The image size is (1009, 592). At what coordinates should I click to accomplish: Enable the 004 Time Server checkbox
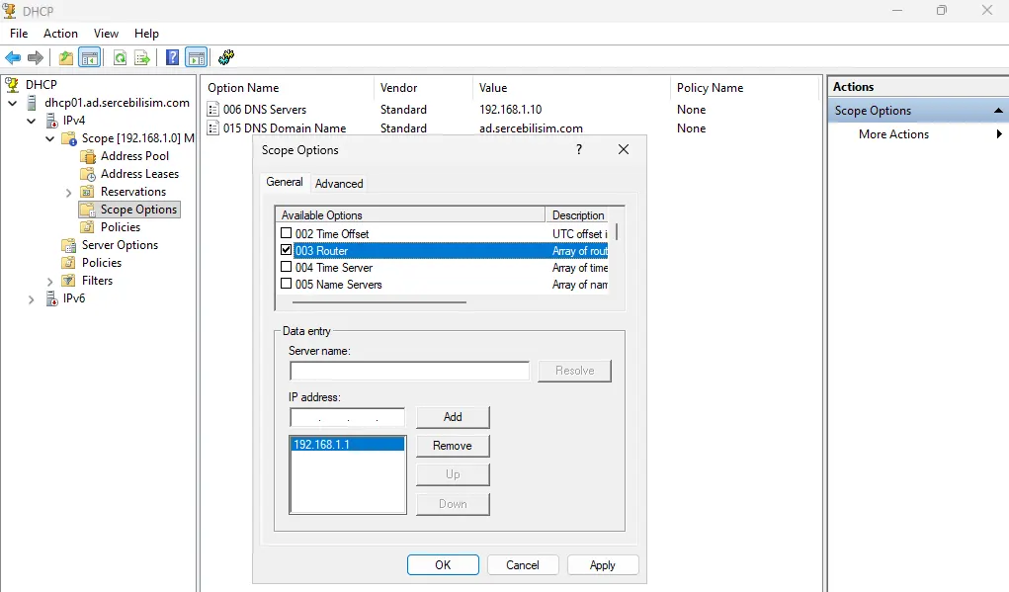pyautogui.click(x=287, y=267)
